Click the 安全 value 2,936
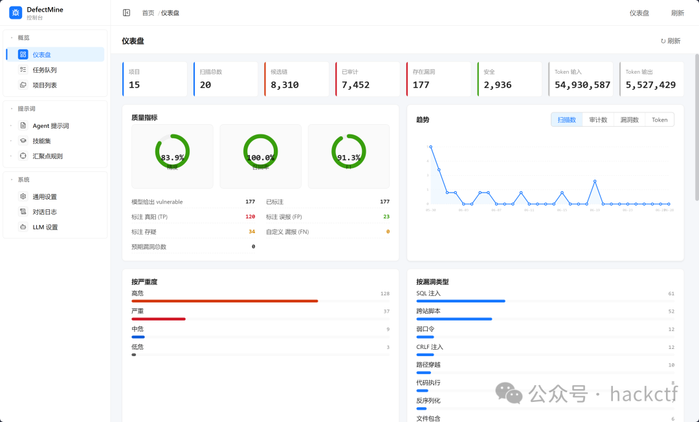699x422 pixels. click(498, 85)
